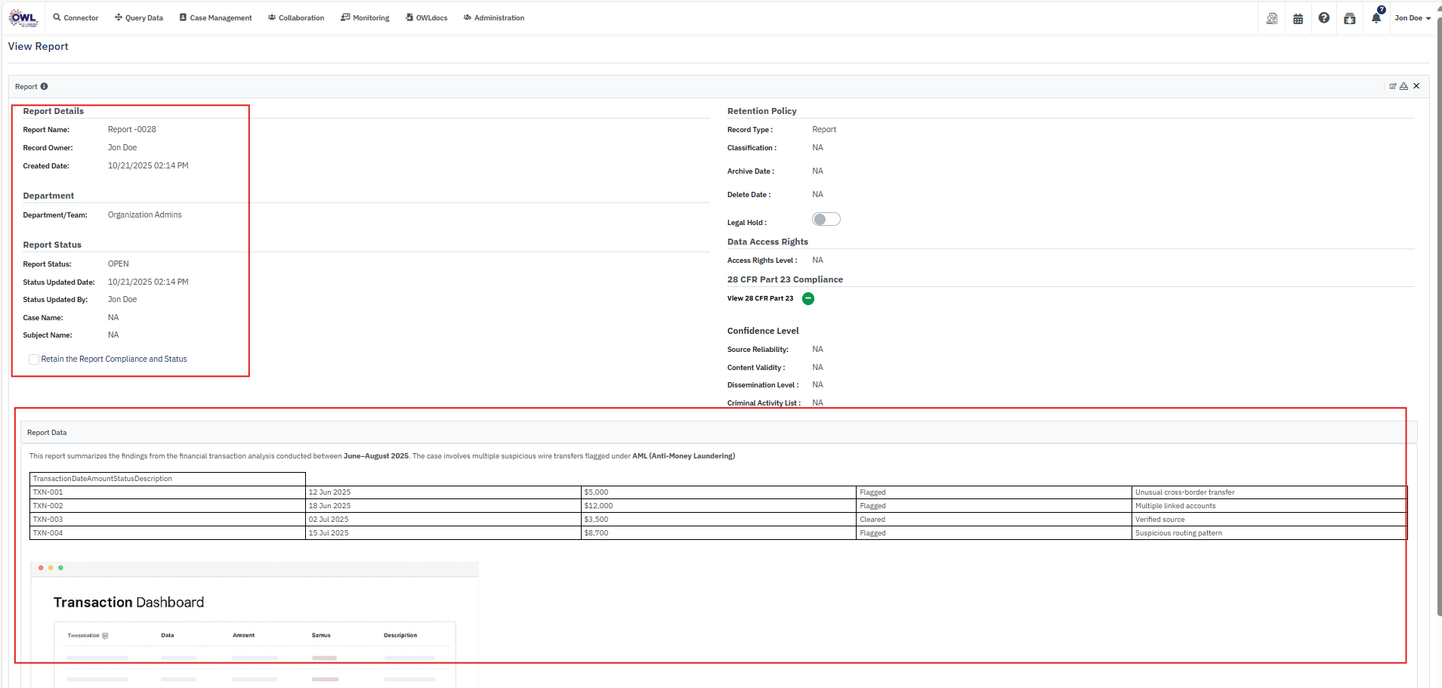
Task: Download the report using download icon
Action: (x=1403, y=86)
